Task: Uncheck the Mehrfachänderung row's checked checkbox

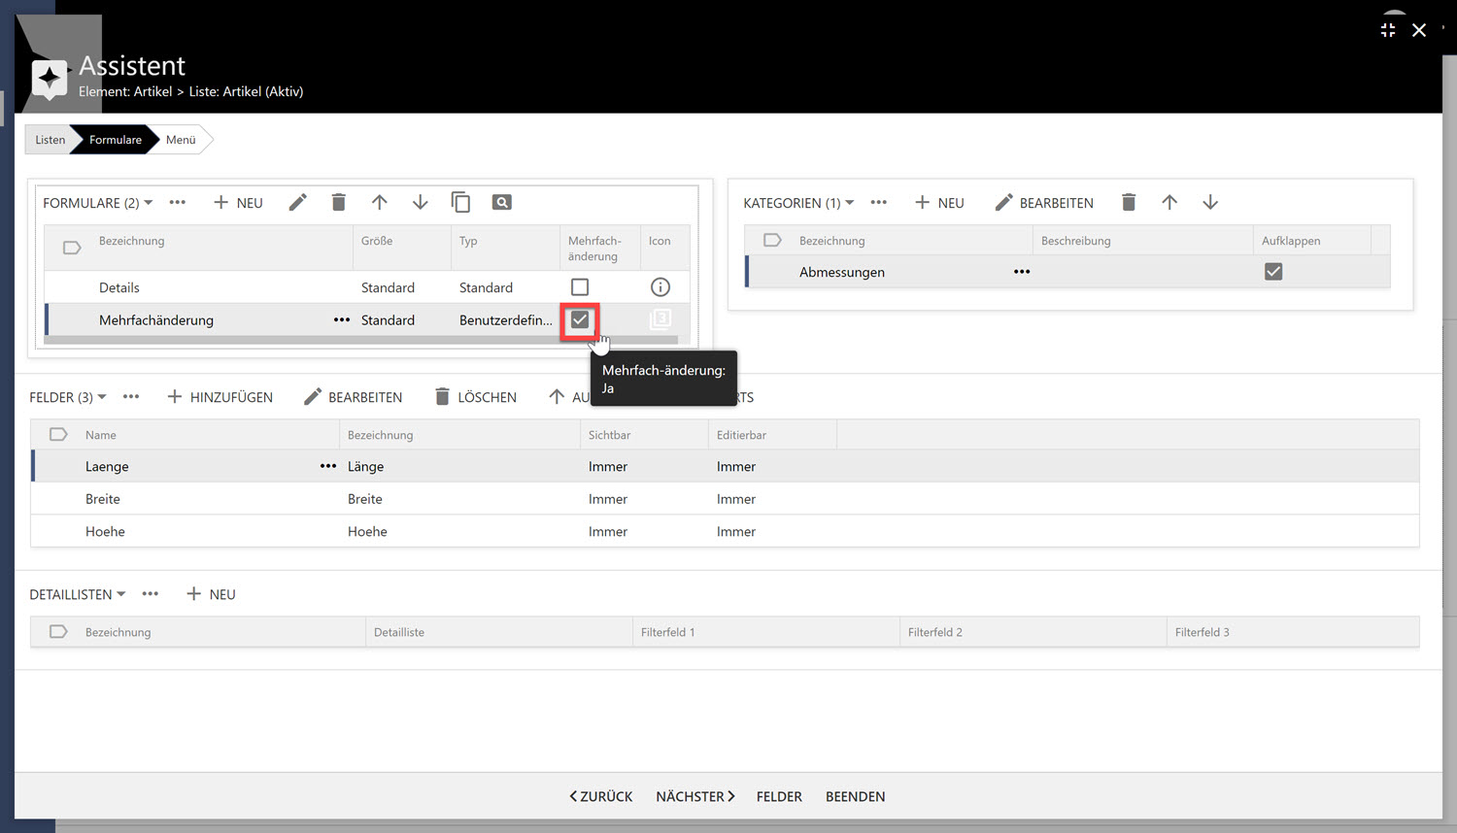Action: pyautogui.click(x=580, y=319)
